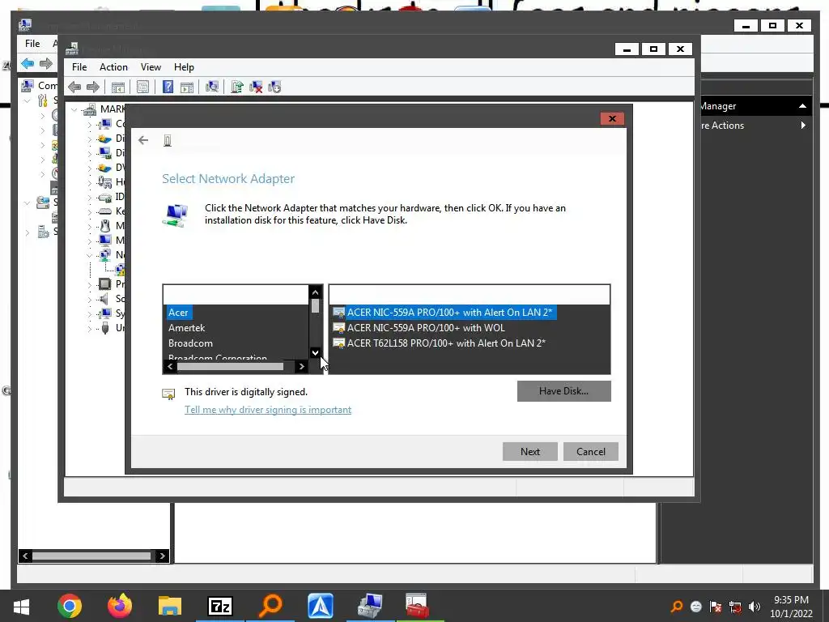The height and width of the screenshot is (622, 829).
Task: Open File Explorer from the taskbar
Action: [x=170, y=606]
